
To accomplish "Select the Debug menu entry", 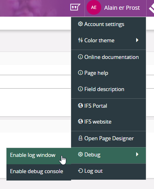I will point(108,155).
